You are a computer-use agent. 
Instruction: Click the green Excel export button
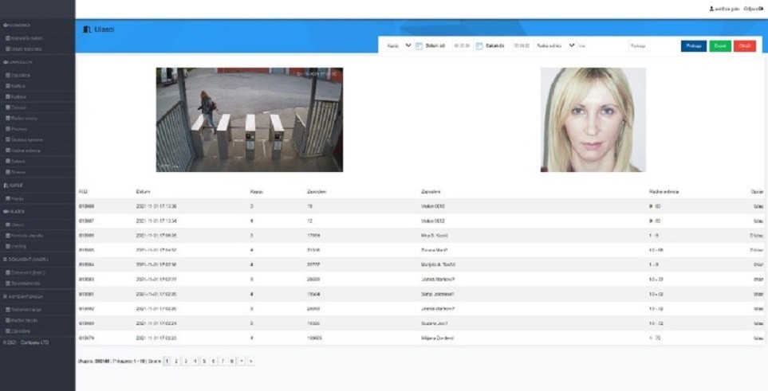tap(720, 46)
